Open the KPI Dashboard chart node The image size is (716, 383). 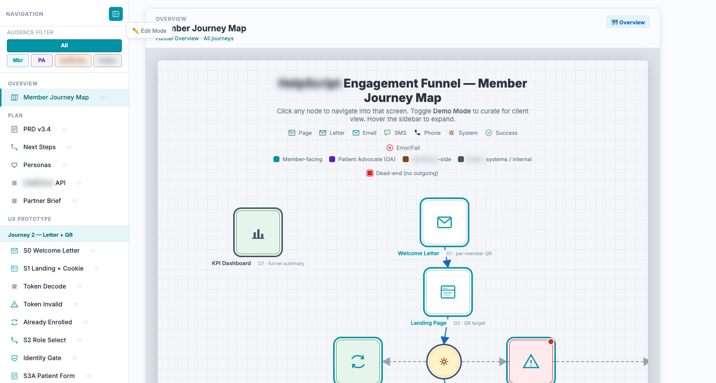coord(258,232)
